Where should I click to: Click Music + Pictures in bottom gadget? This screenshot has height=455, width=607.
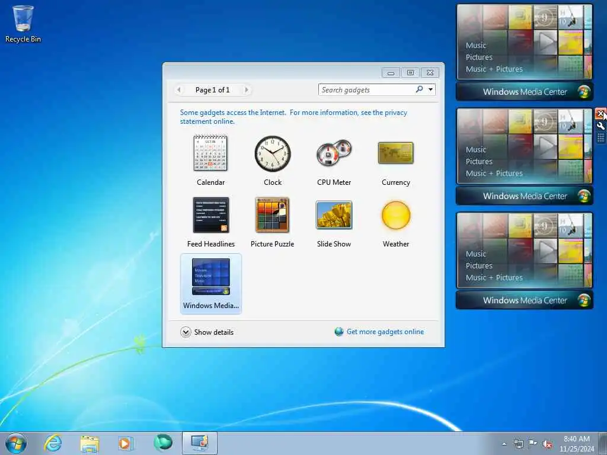tap(494, 277)
